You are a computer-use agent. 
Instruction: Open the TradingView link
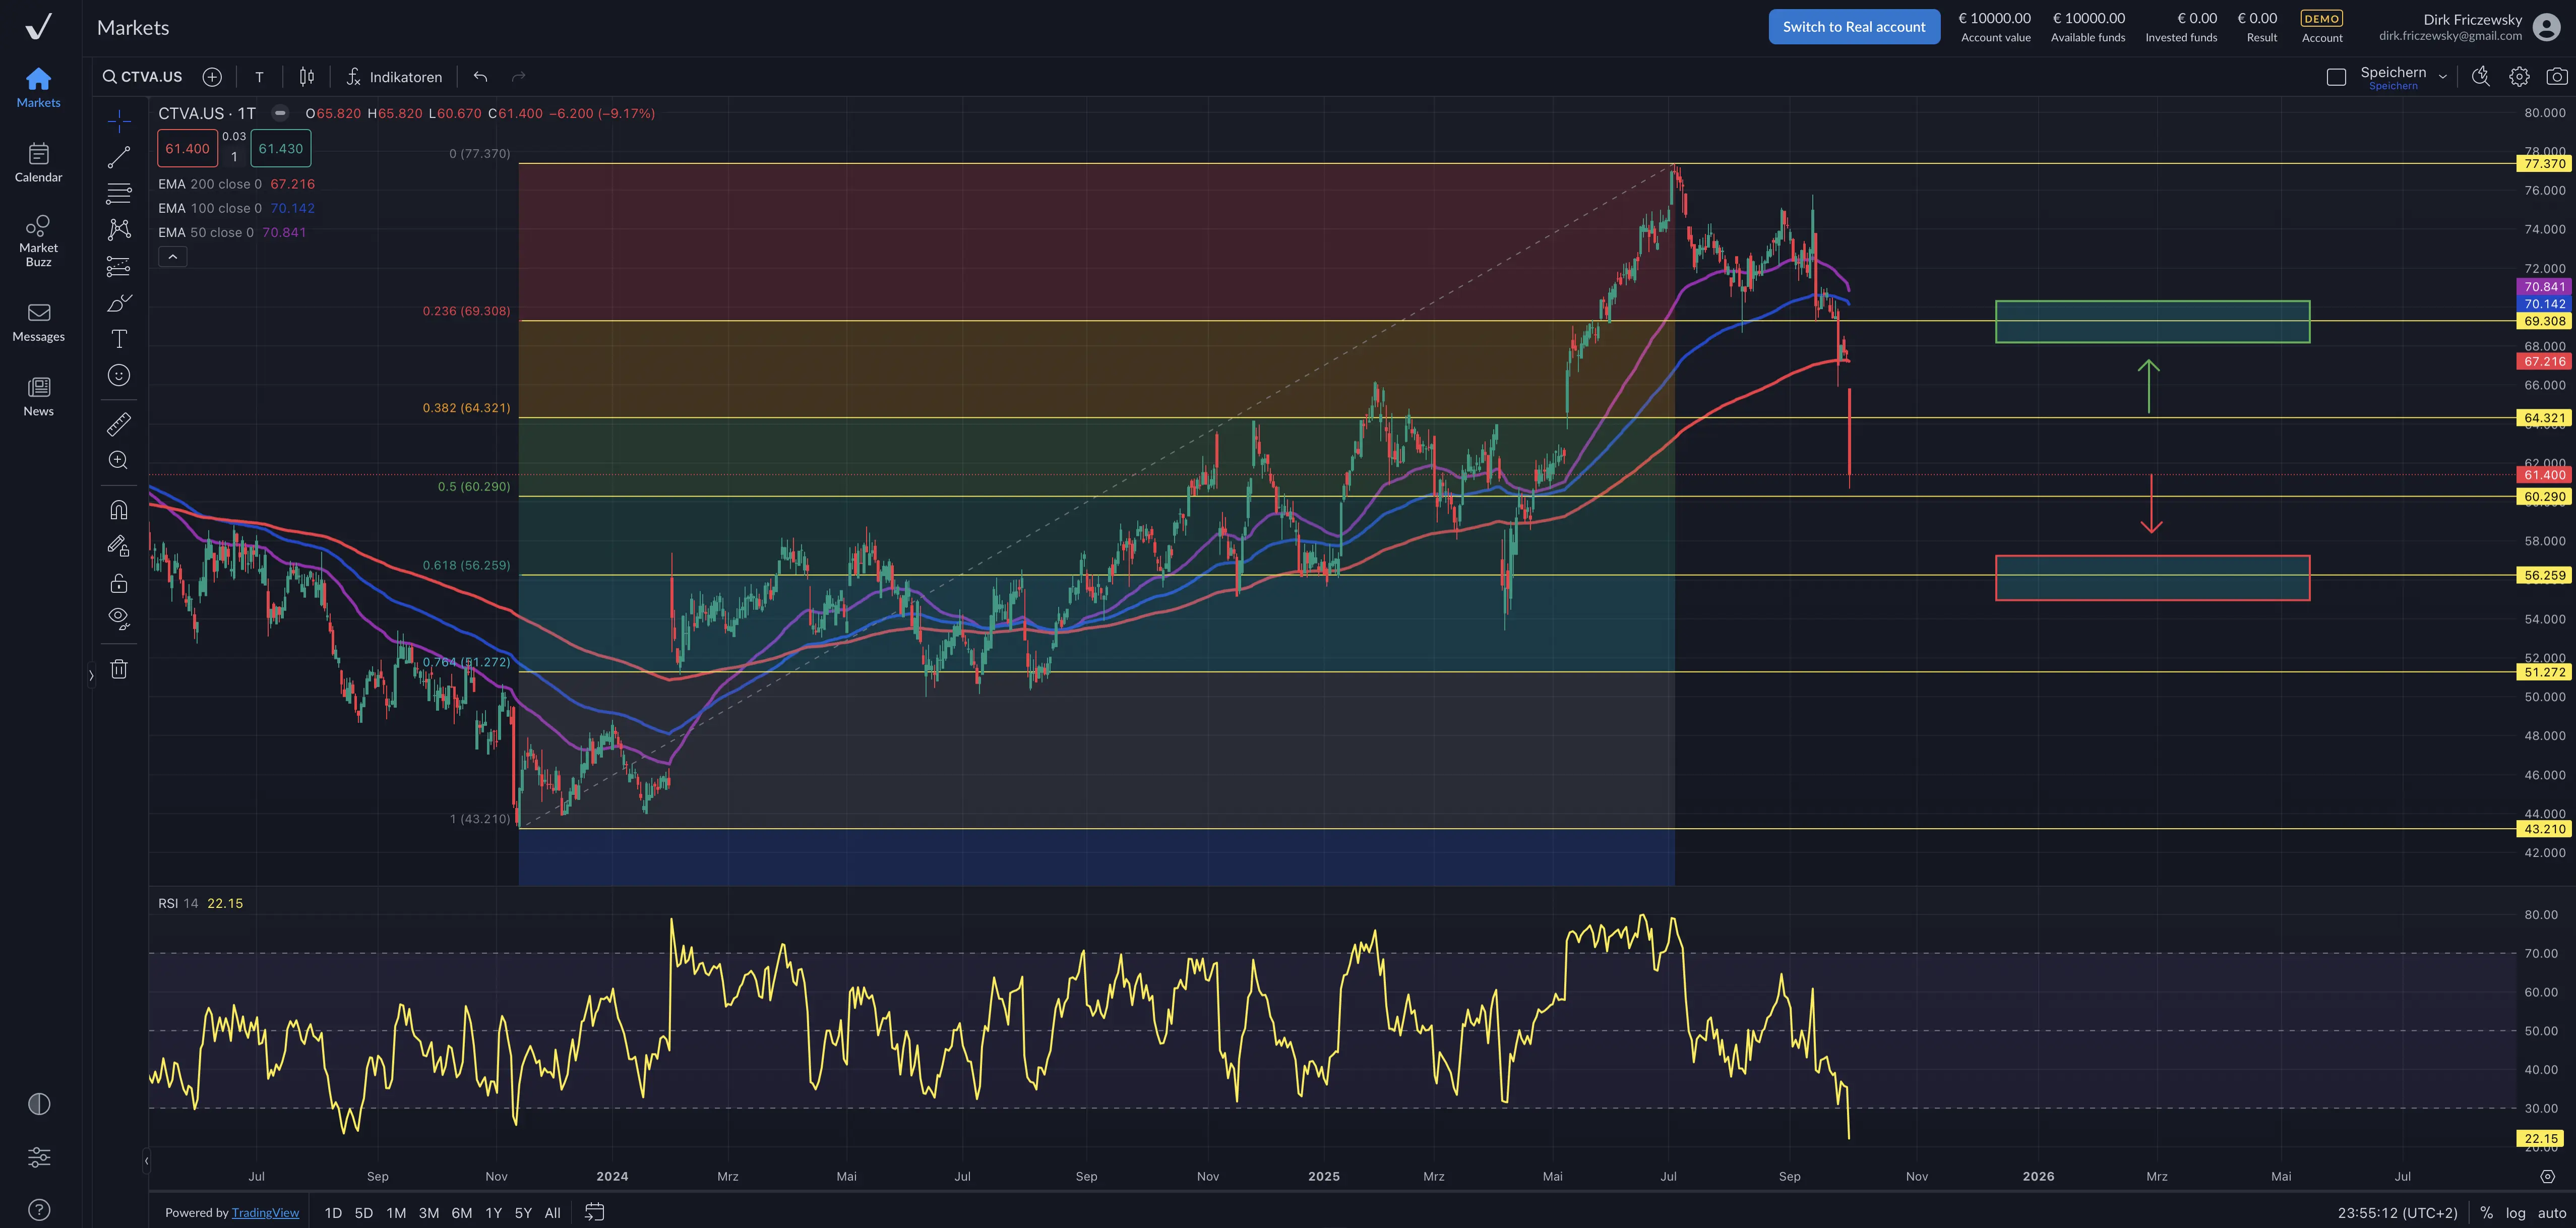[x=265, y=1212]
